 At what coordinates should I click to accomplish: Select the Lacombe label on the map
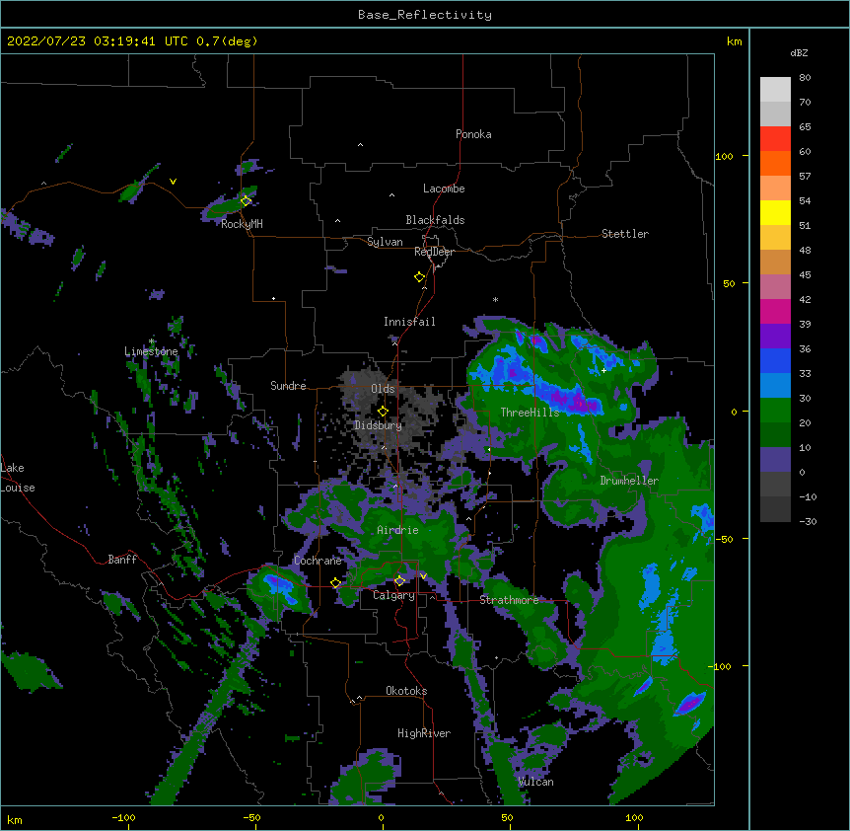(x=444, y=189)
